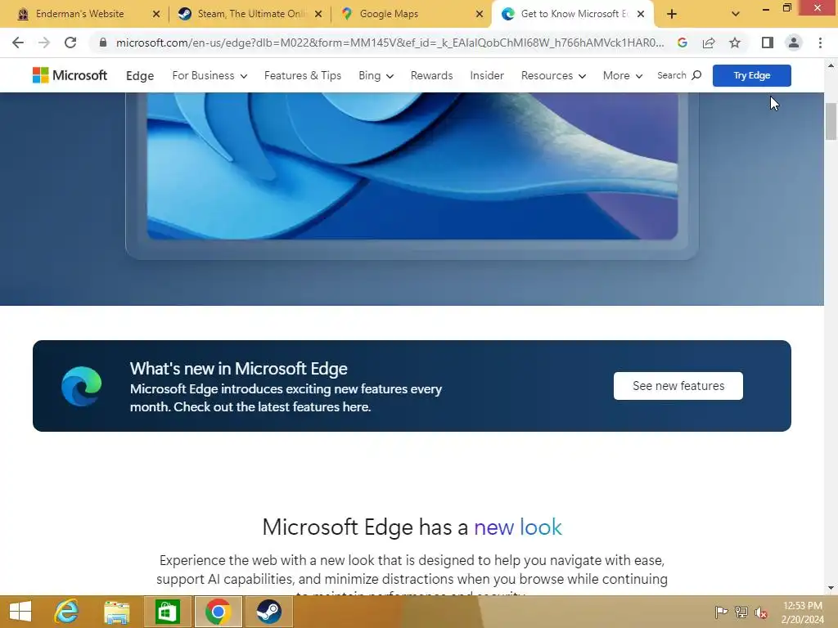Switch to the Steam tab

point(250,14)
